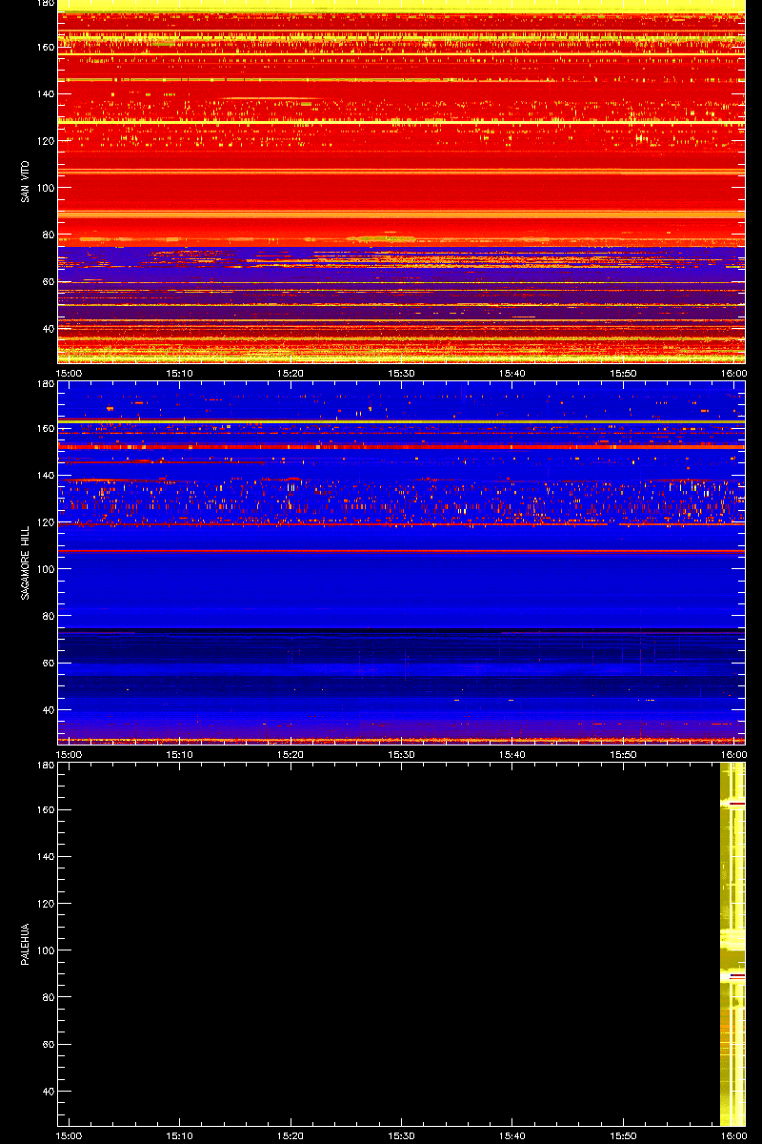The width and height of the screenshot is (762, 1144).
Task: Choose 40 frequency tick on Palehua axis
Action: tap(48, 1091)
